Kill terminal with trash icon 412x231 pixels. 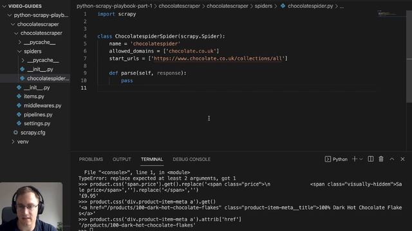point(381,159)
